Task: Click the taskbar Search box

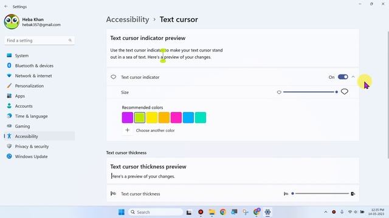Action: tap(156, 212)
